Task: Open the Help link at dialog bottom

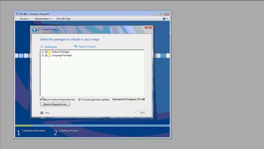Action: [47, 113]
